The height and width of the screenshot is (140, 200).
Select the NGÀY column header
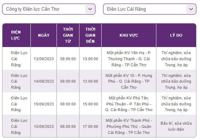pos(44,35)
